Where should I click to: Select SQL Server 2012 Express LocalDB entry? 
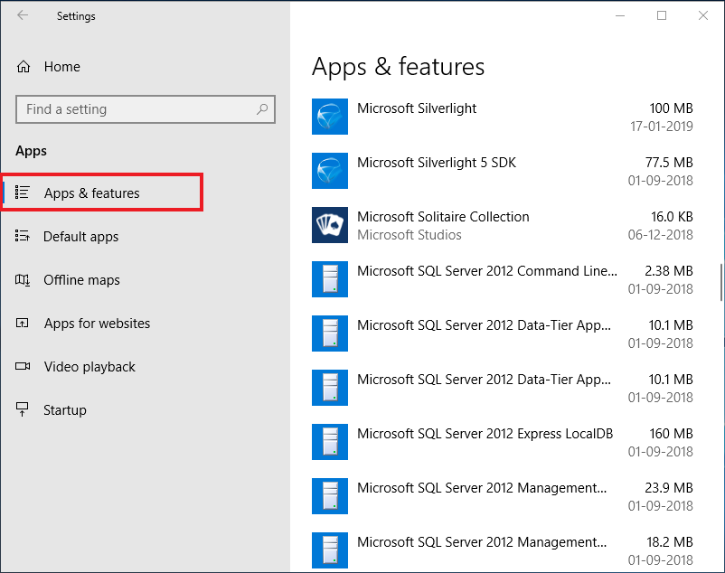pyautogui.click(x=503, y=442)
